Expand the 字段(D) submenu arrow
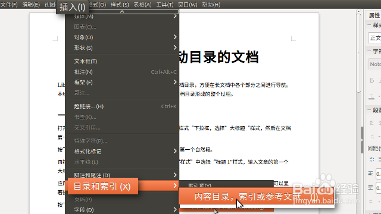 pyautogui.click(x=175, y=210)
